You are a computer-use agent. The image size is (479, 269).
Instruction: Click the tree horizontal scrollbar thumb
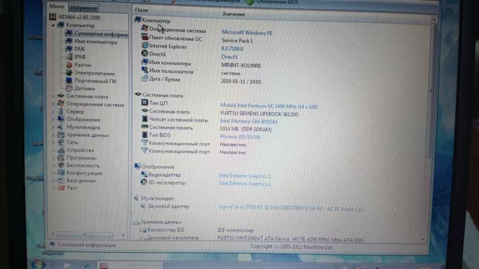pyautogui.click(x=85, y=234)
